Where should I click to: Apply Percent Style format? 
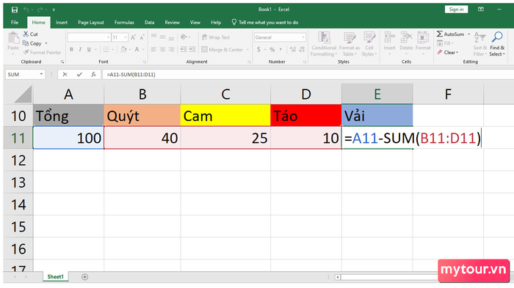(x=272, y=50)
